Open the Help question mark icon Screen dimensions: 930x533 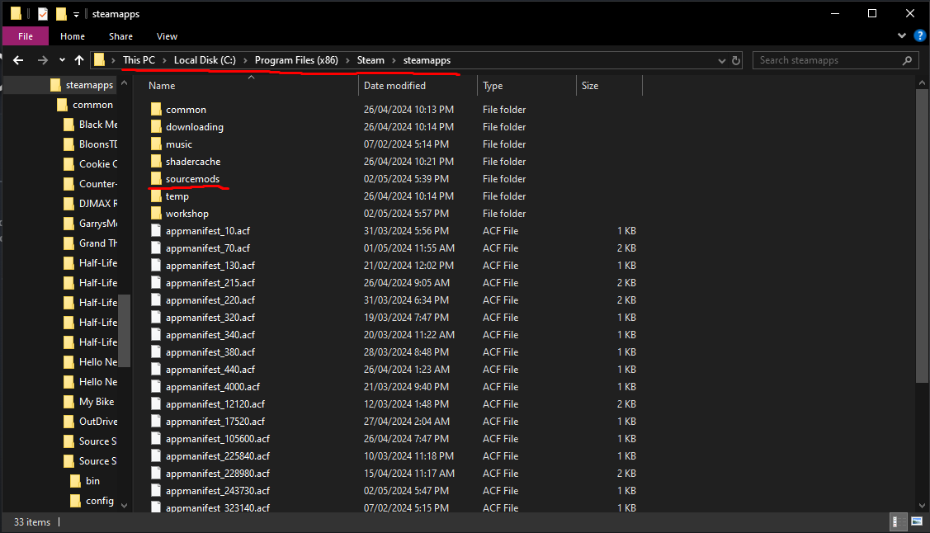point(920,36)
